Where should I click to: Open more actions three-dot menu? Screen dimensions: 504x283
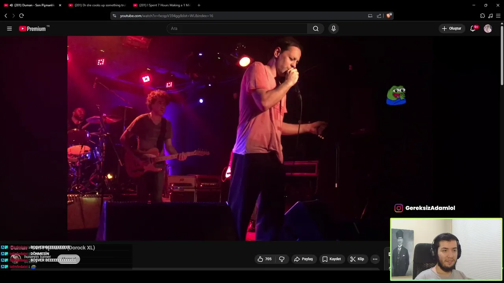(x=375, y=259)
